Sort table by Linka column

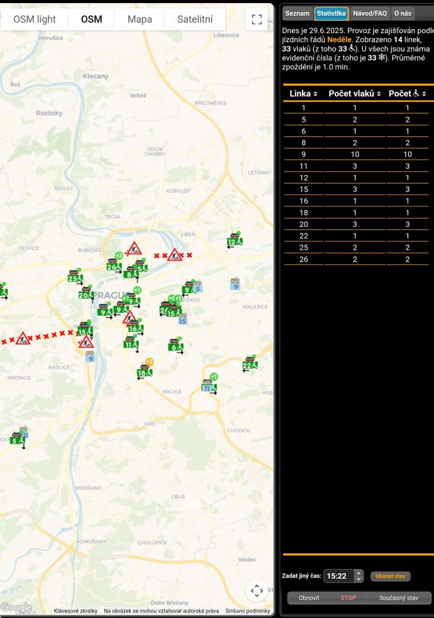tap(303, 94)
